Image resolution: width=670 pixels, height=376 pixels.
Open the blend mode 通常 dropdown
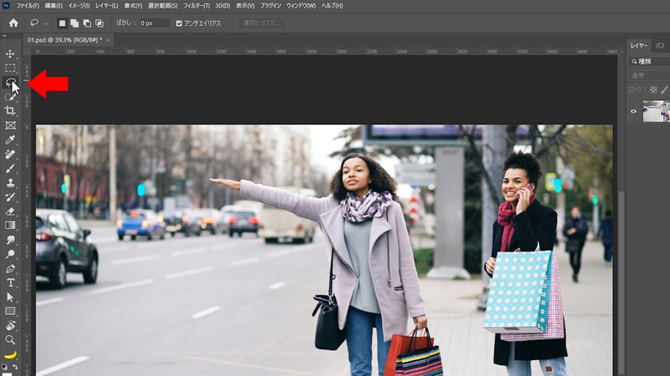click(650, 75)
